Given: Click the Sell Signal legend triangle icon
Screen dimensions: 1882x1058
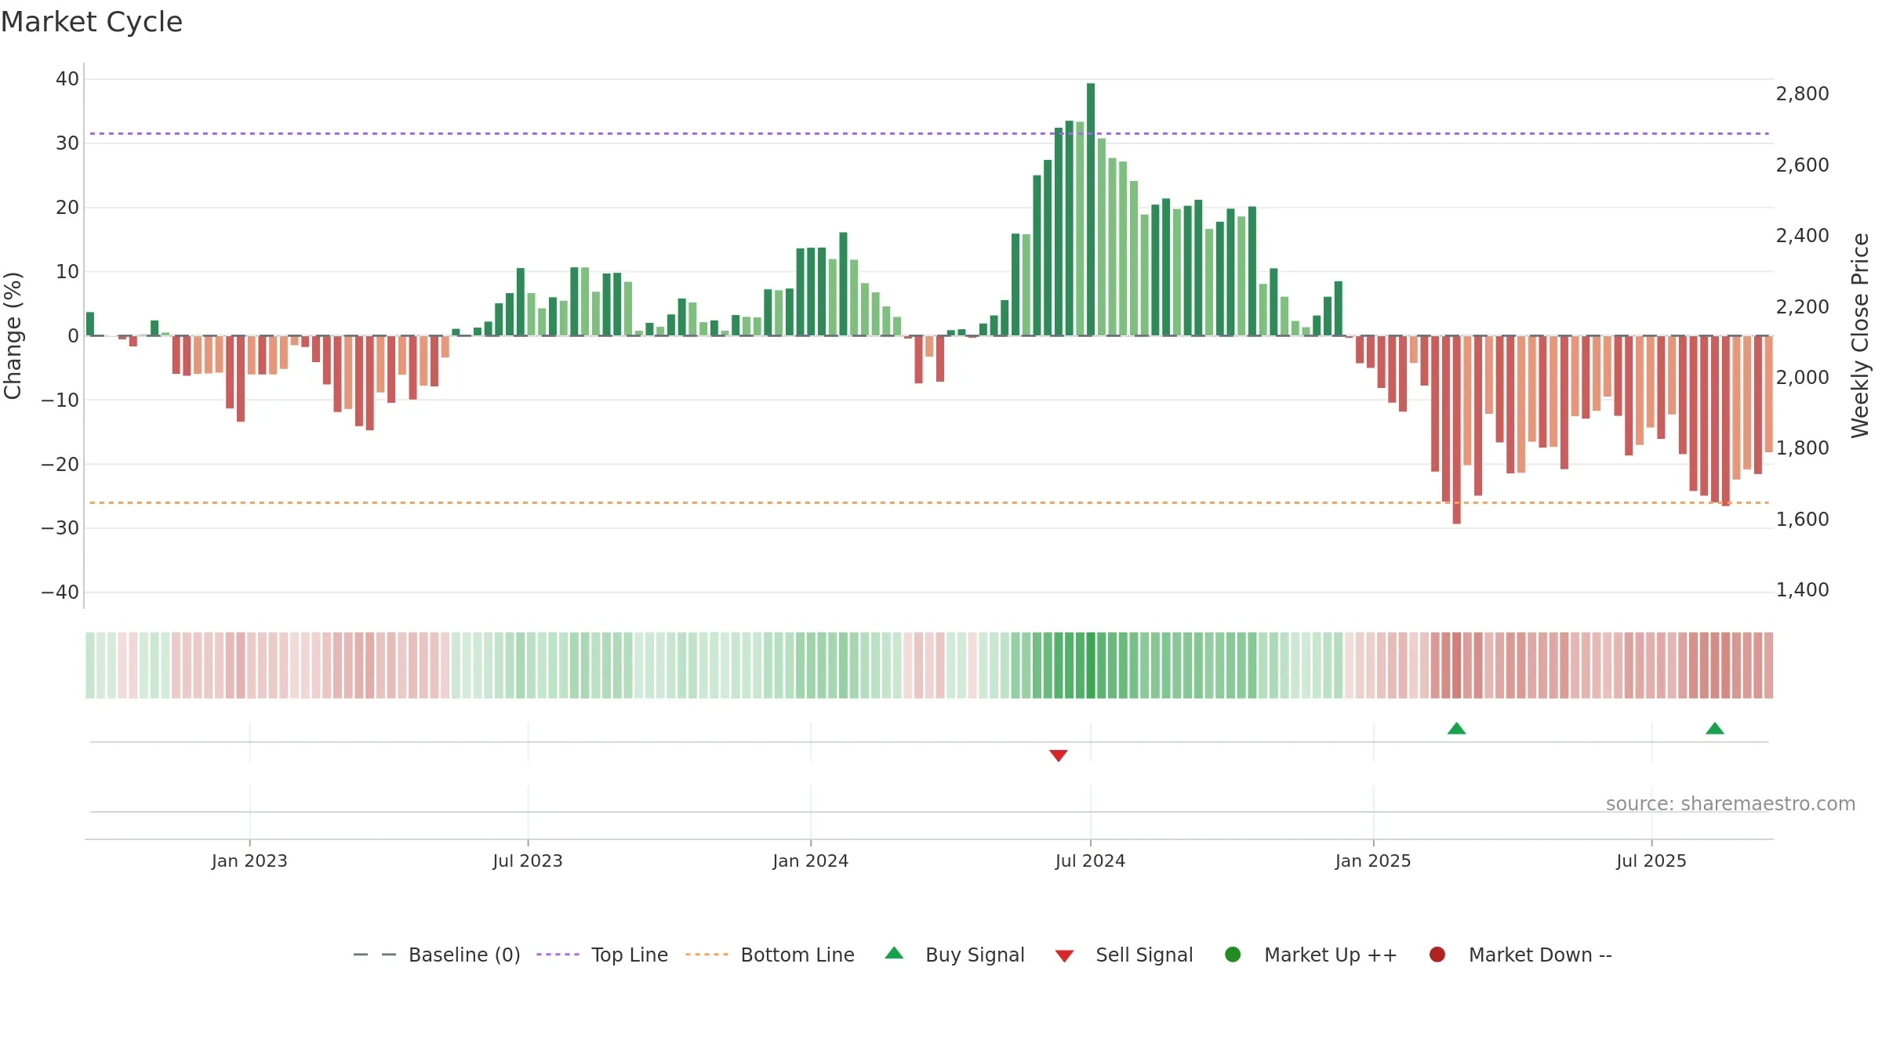Looking at the screenshot, I should pyautogui.click(x=1064, y=956).
